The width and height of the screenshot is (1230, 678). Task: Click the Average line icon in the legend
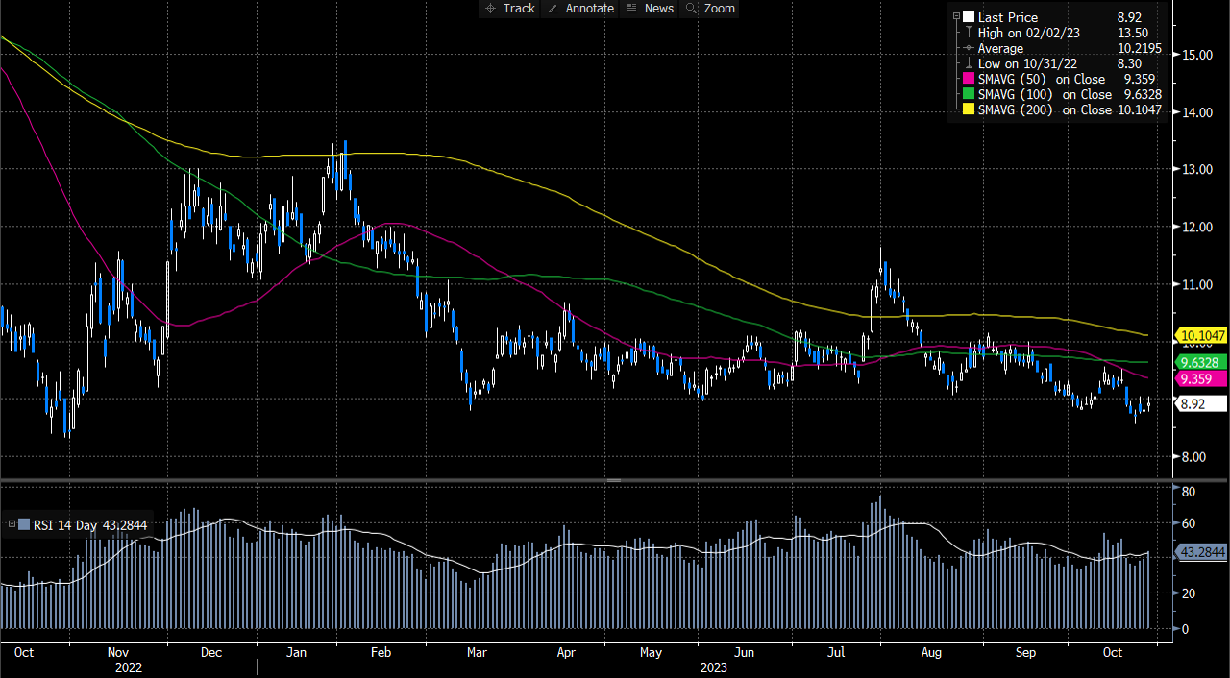(969, 48)
